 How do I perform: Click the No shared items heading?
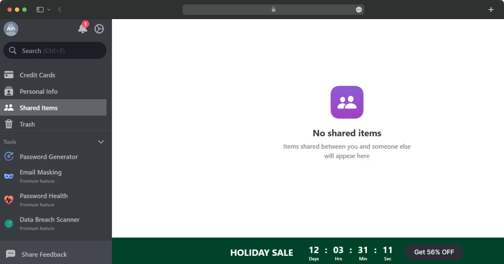(x=347, y=133)
